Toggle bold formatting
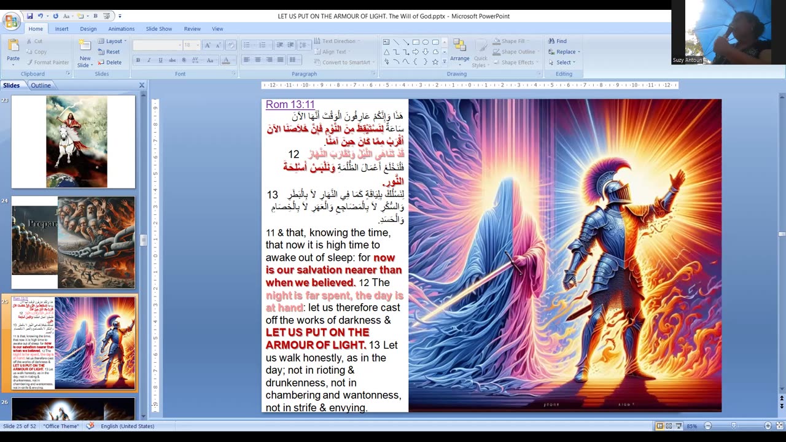The image size is (786, 442). (138, 60)
